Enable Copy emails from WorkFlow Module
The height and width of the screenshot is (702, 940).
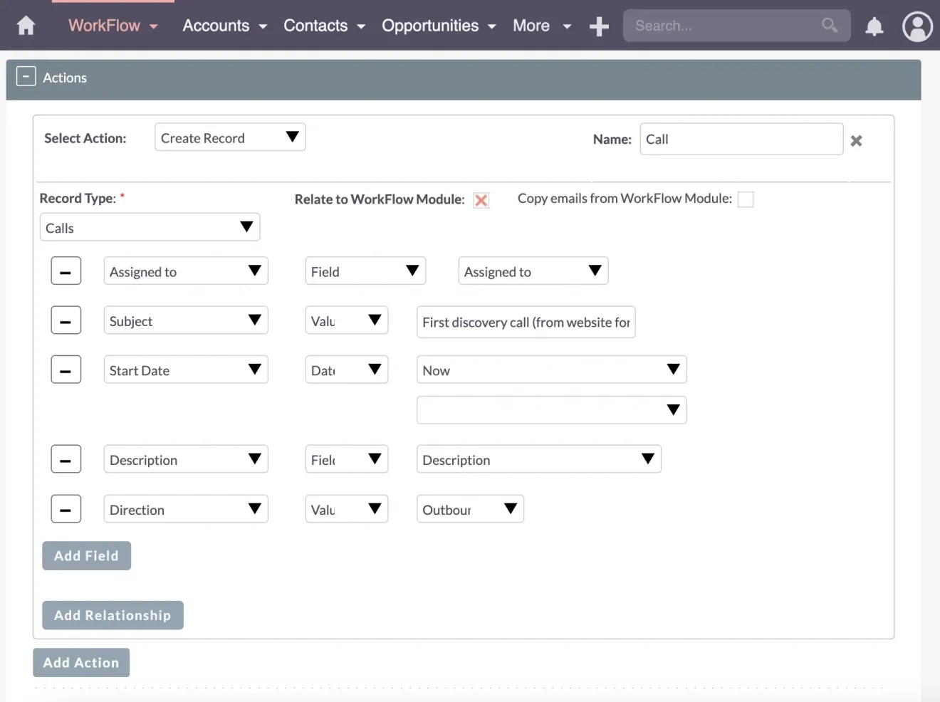click(746, 199)
